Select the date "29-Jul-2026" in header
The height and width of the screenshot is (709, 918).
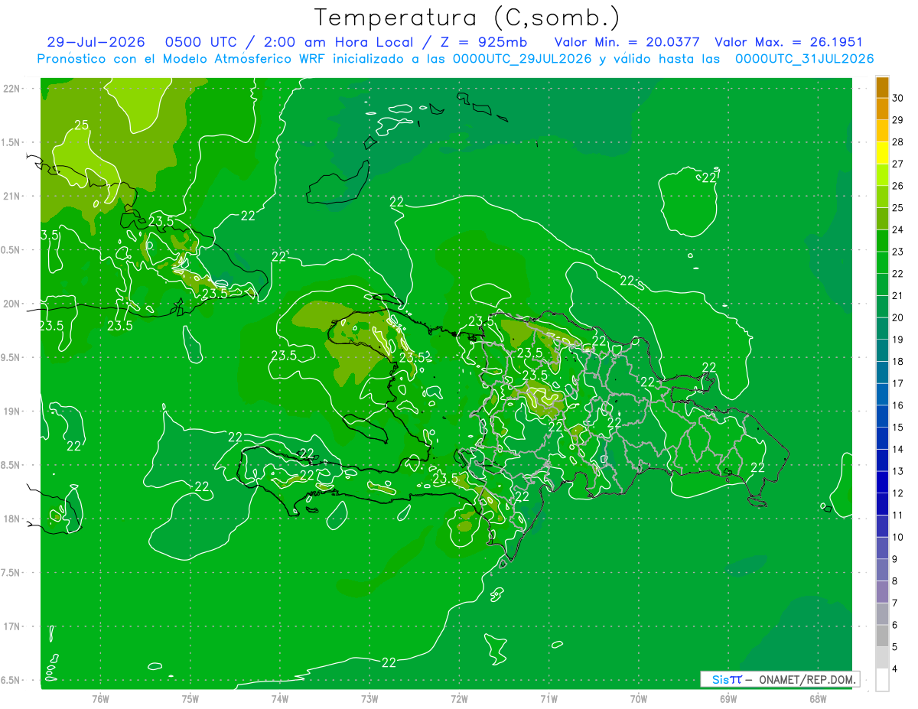coord(96,42)
